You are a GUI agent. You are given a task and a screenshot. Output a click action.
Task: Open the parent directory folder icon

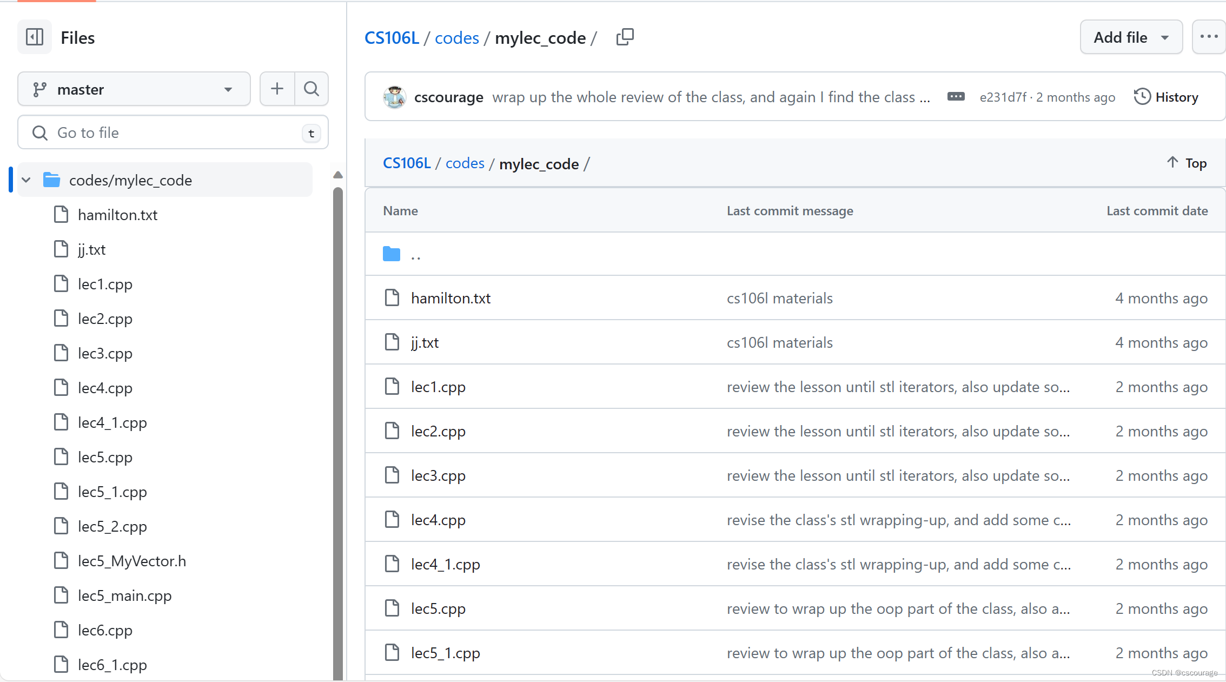click(x=392, y=254)
